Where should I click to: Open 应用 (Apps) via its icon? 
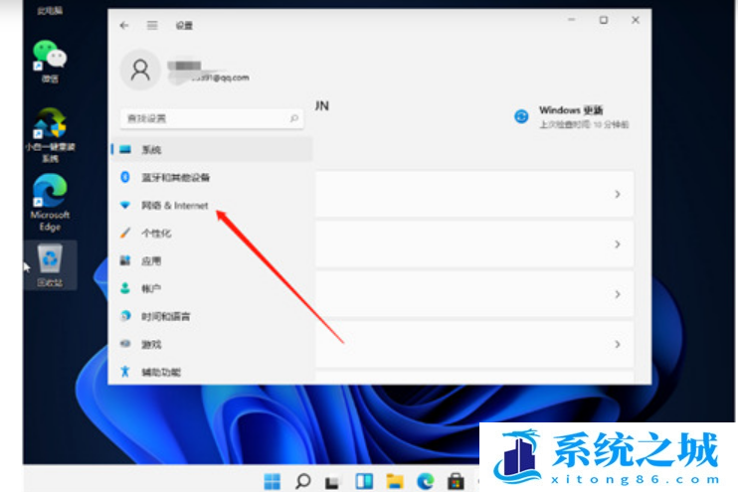pos(125,260)
